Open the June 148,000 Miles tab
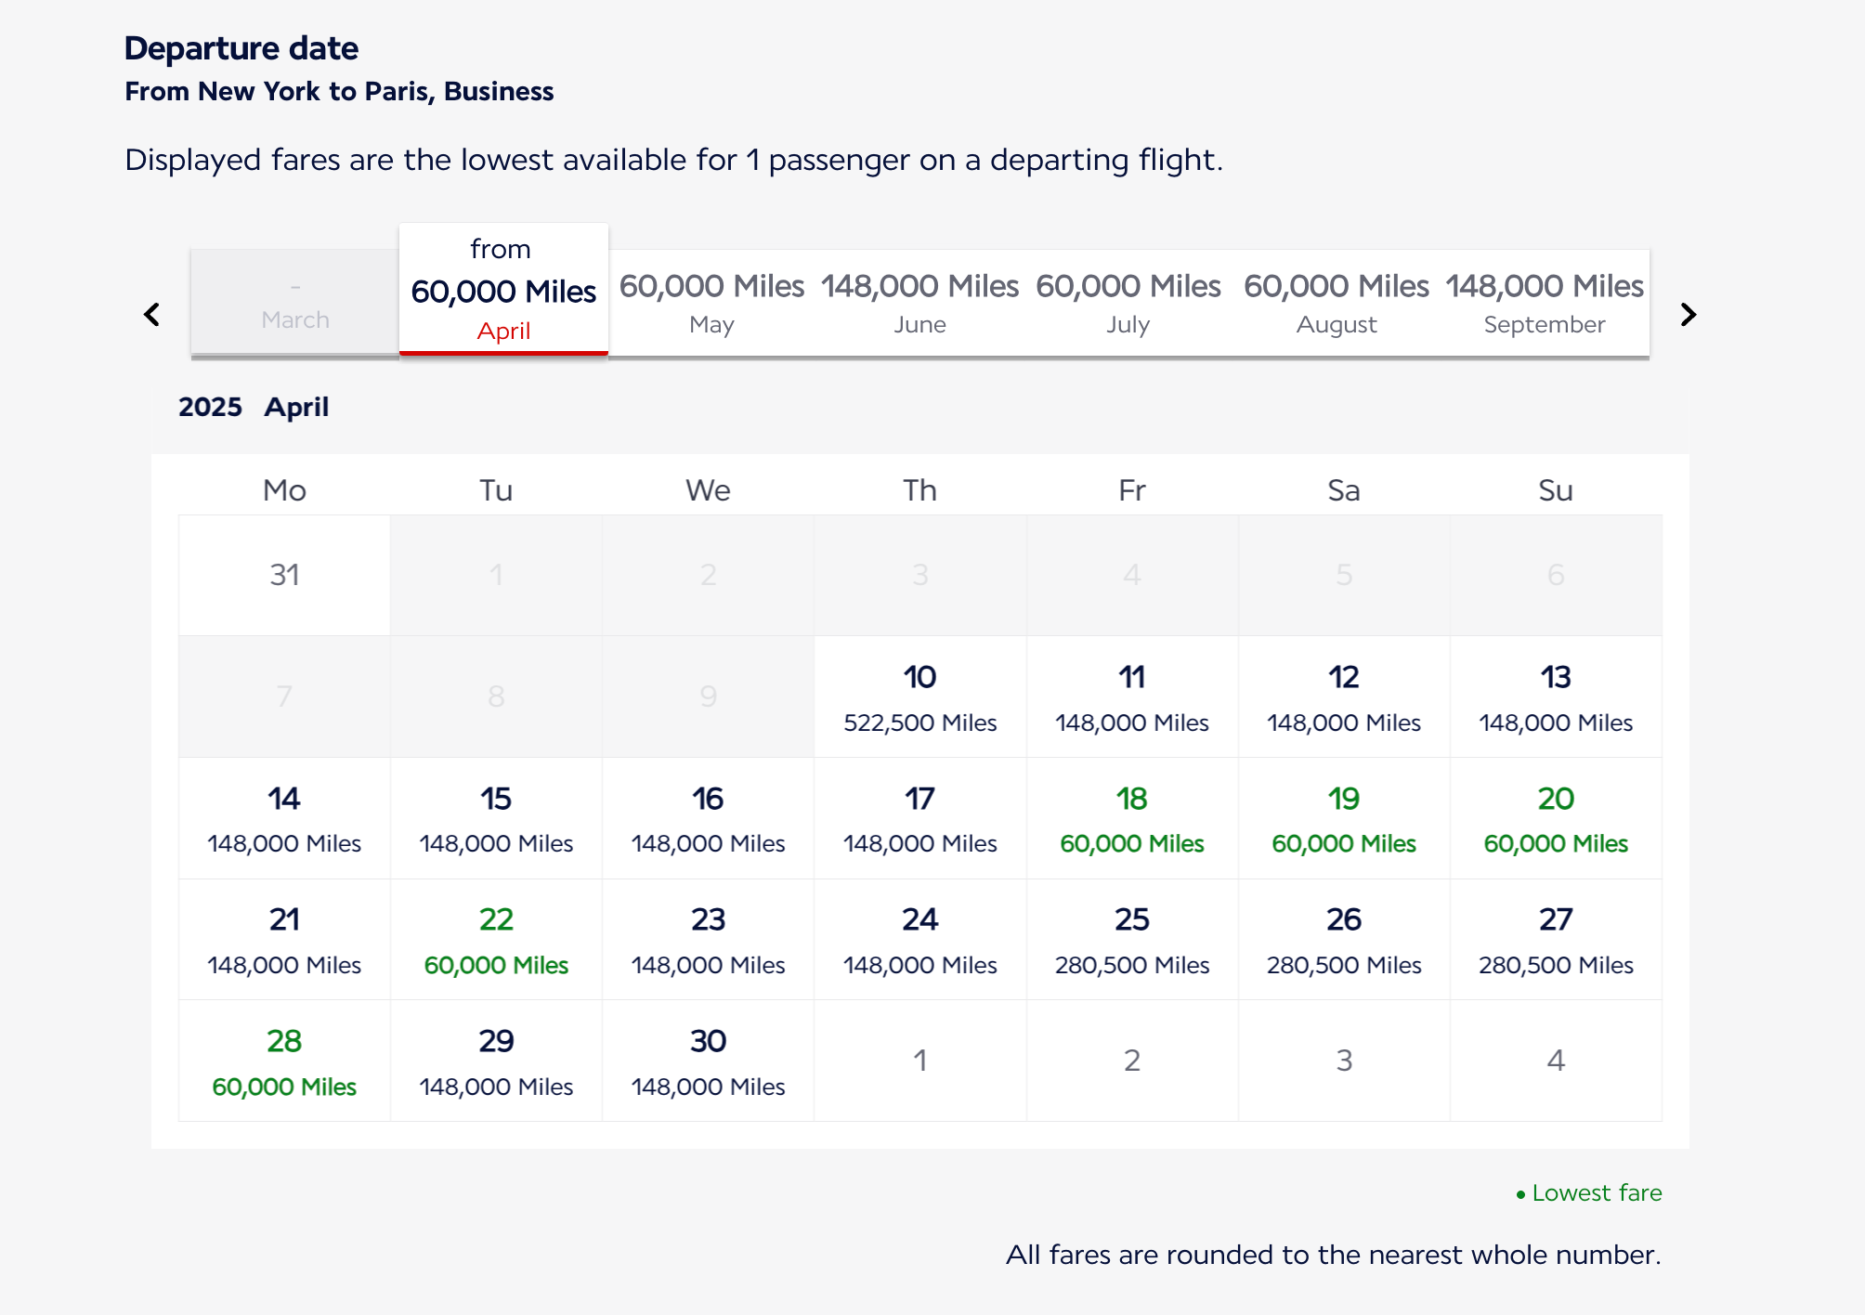This screenshot has height=1315, width=1865. pyautogui.click(x=919, y=303)
